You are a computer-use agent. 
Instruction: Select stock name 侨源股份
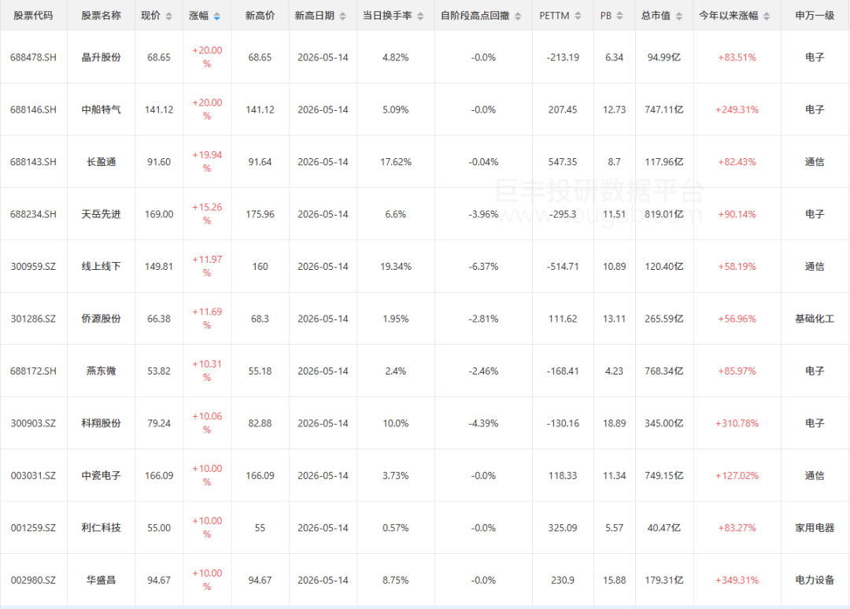[101, 319]
